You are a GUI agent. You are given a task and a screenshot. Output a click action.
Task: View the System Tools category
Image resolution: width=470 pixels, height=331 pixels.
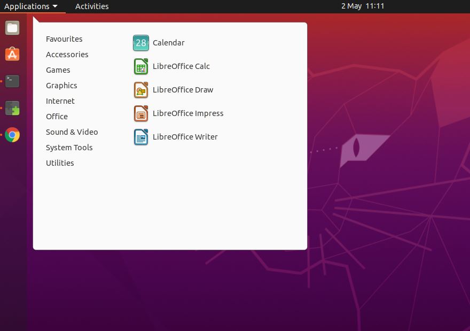coord(69,147)
